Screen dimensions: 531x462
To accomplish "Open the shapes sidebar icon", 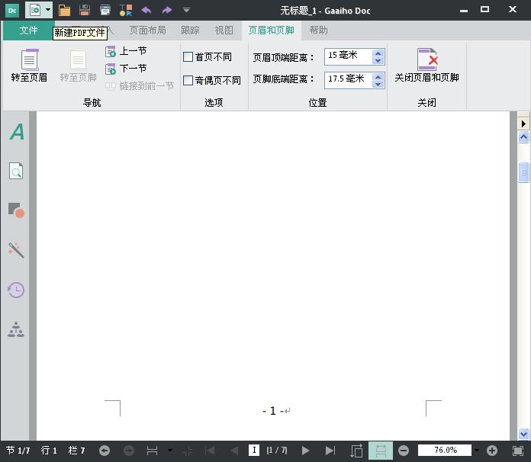I will tap(16, 210).
